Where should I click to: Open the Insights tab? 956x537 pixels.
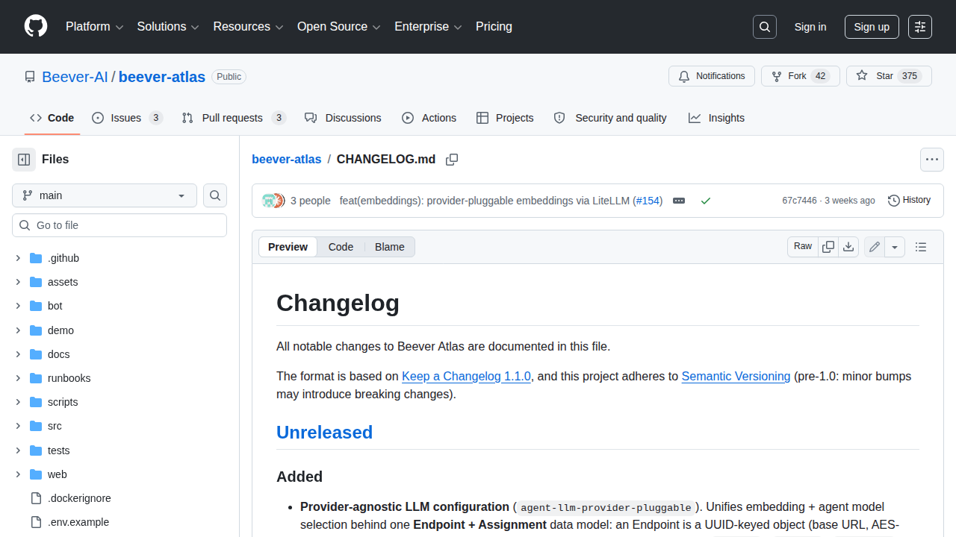[x=716, y=118]
